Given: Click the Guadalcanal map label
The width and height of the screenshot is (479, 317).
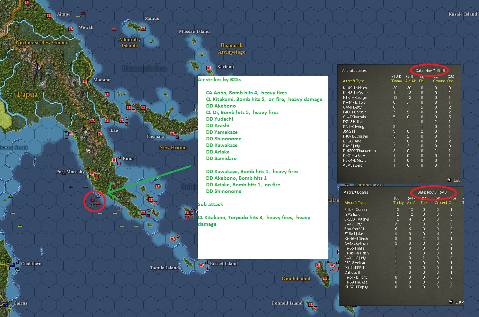Looking at the screenshot, I should click(x=296, y=279).
